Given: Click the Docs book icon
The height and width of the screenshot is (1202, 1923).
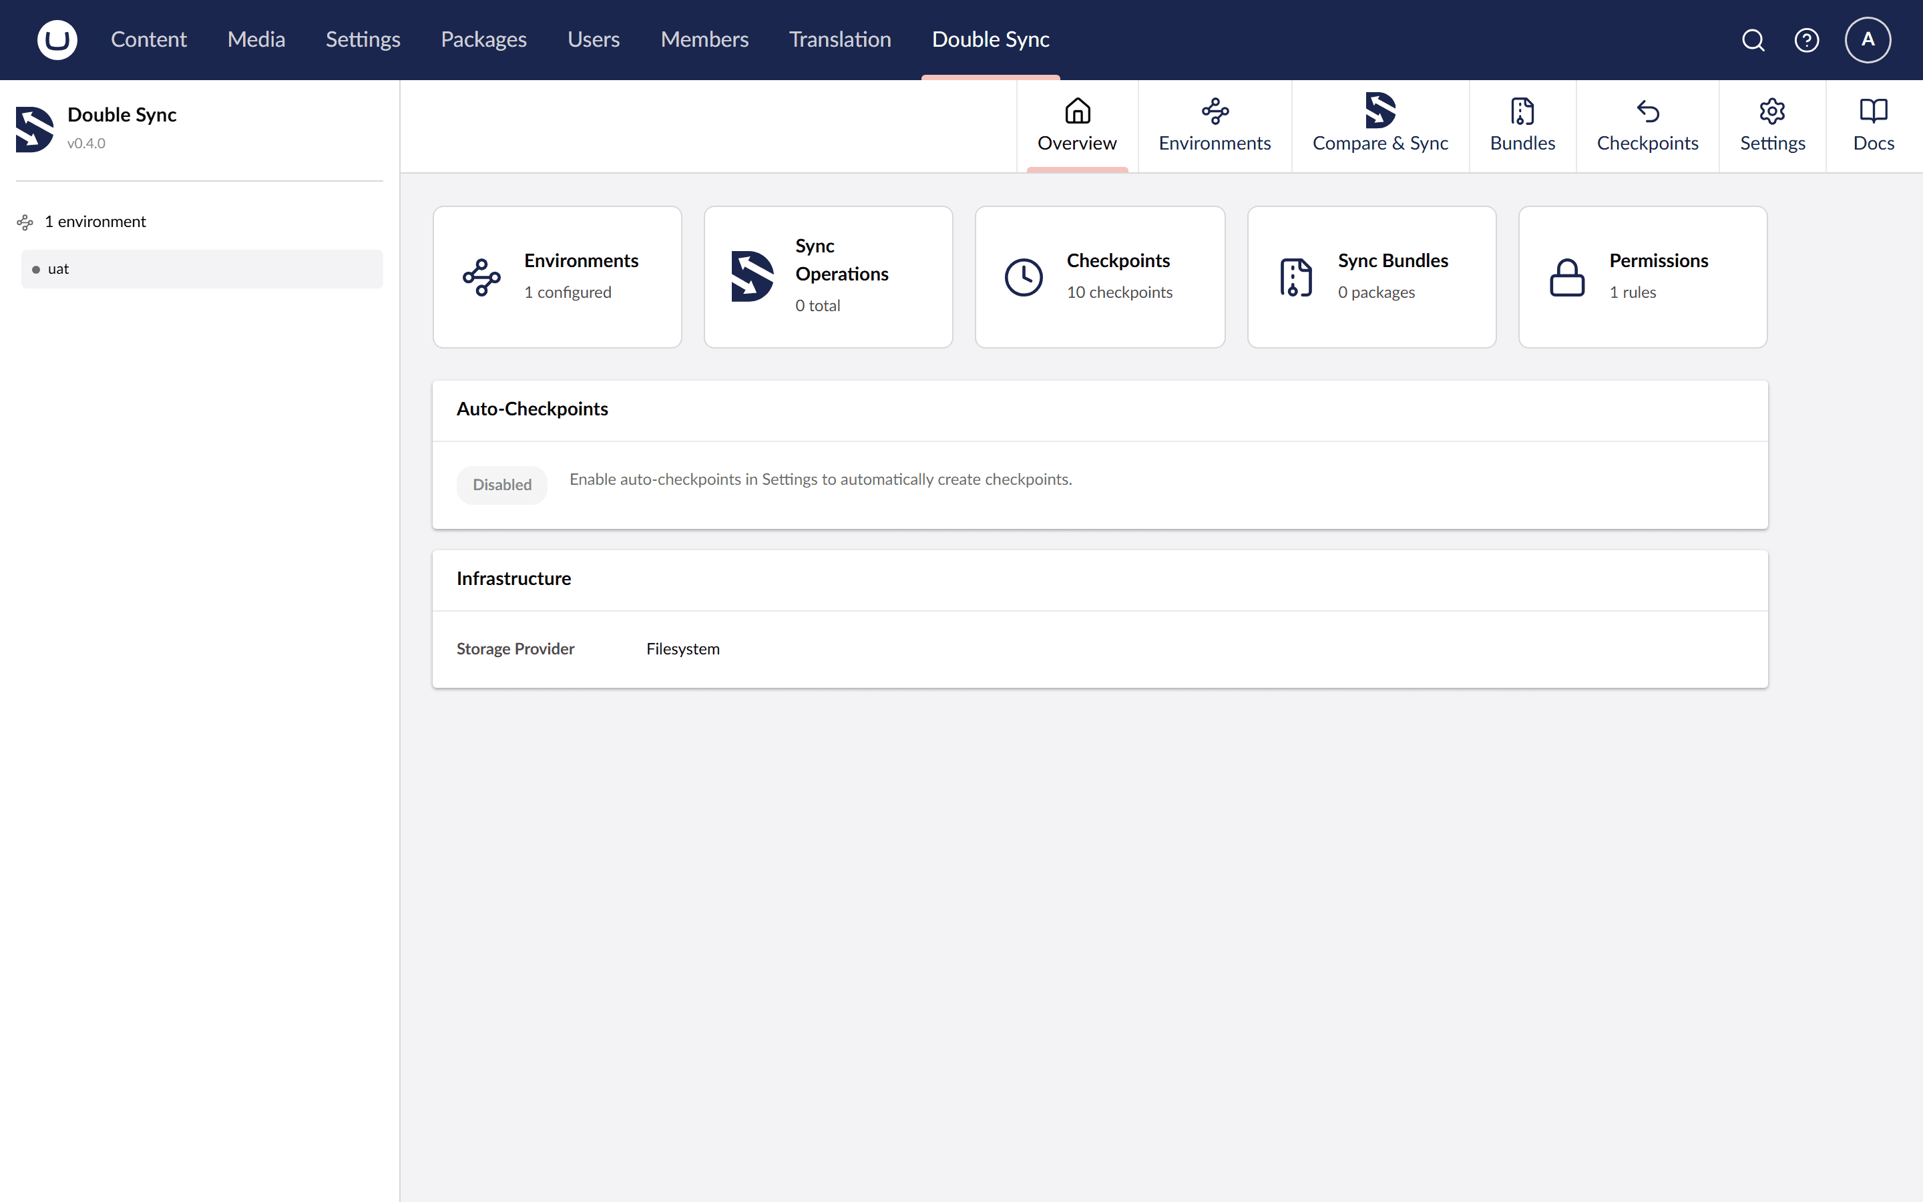Looking at the screenshot, I should [x=1874, y=110].
